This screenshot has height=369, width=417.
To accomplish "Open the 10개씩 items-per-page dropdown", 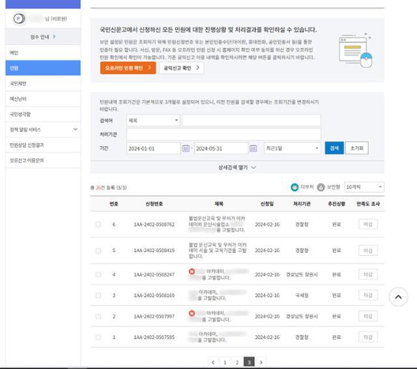I will 364,187.
